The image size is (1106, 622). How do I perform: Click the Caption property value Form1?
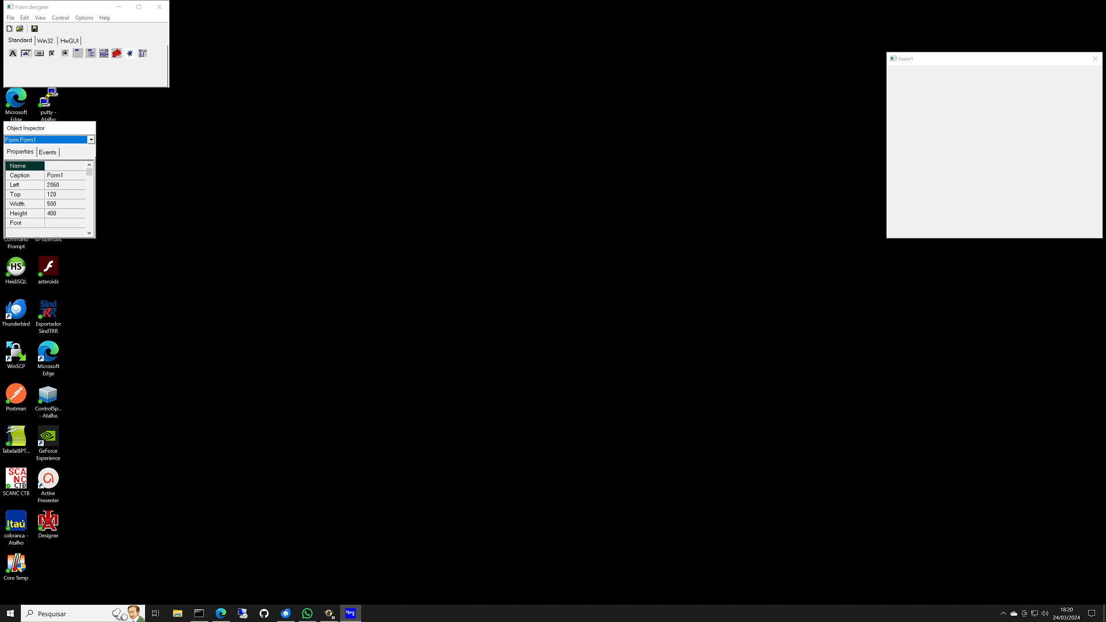pos(65,175)
